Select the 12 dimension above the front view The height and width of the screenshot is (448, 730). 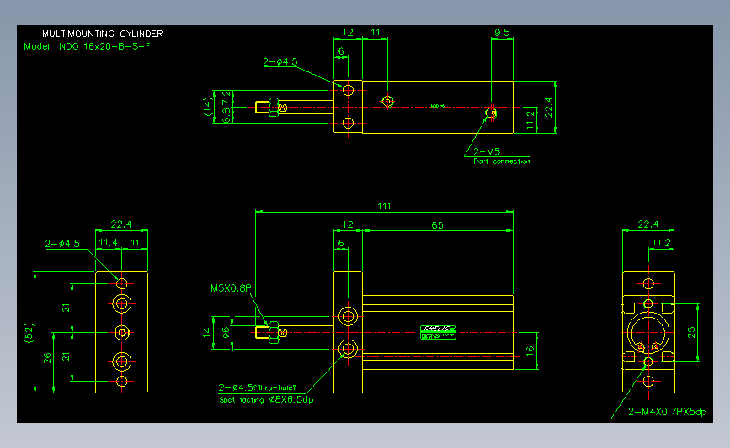pos(348,224)
